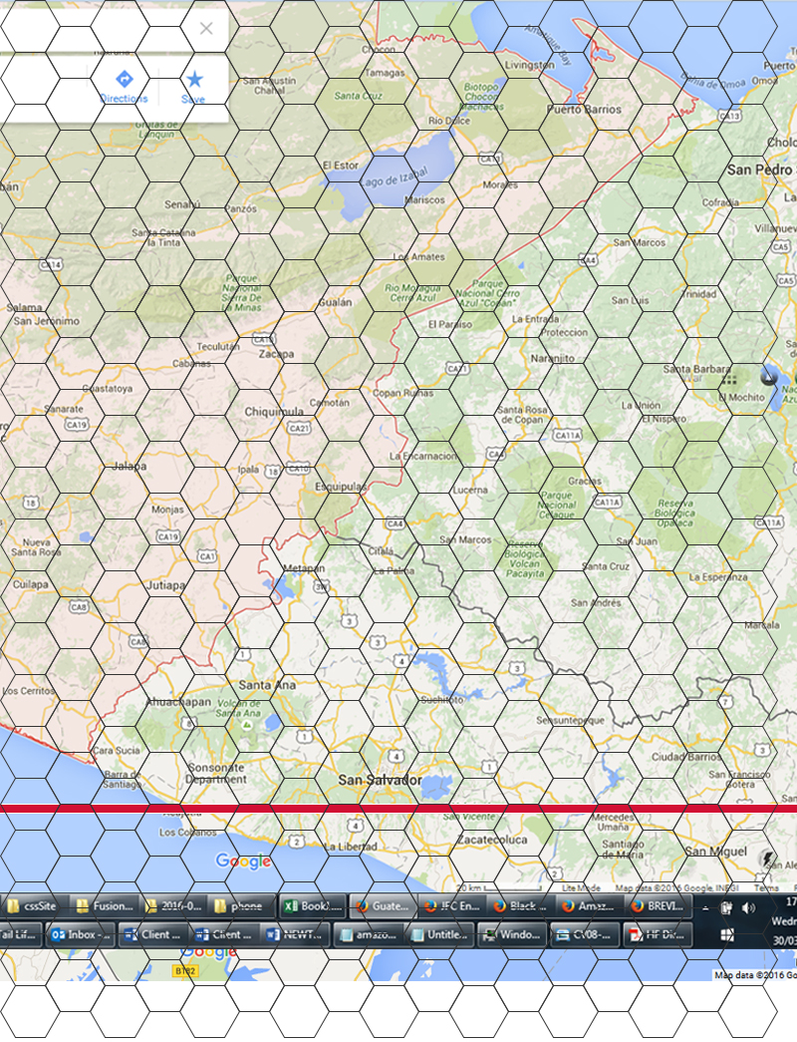This screenshot has width=797, height=1042.
Task: Click the Esquipulas label
Action: (x=341, y=487)
